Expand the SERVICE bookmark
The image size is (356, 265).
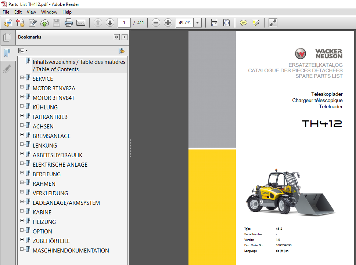pyautogui.click(x=22, y=77)
